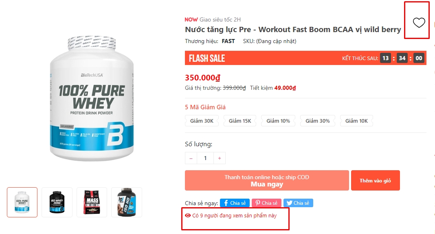Decrease quantity with minus button

click(191, 158)
